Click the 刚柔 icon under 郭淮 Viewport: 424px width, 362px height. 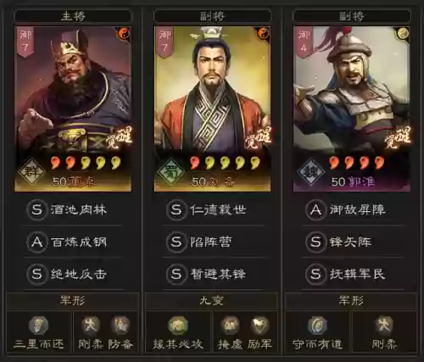coord(384,326)
